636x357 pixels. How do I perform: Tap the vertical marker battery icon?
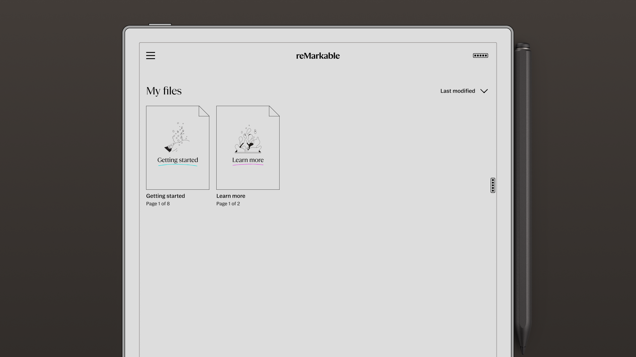pyautogui.click(x=493, y=185)
